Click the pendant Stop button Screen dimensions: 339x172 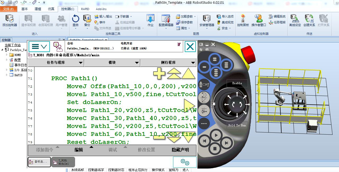215,149
